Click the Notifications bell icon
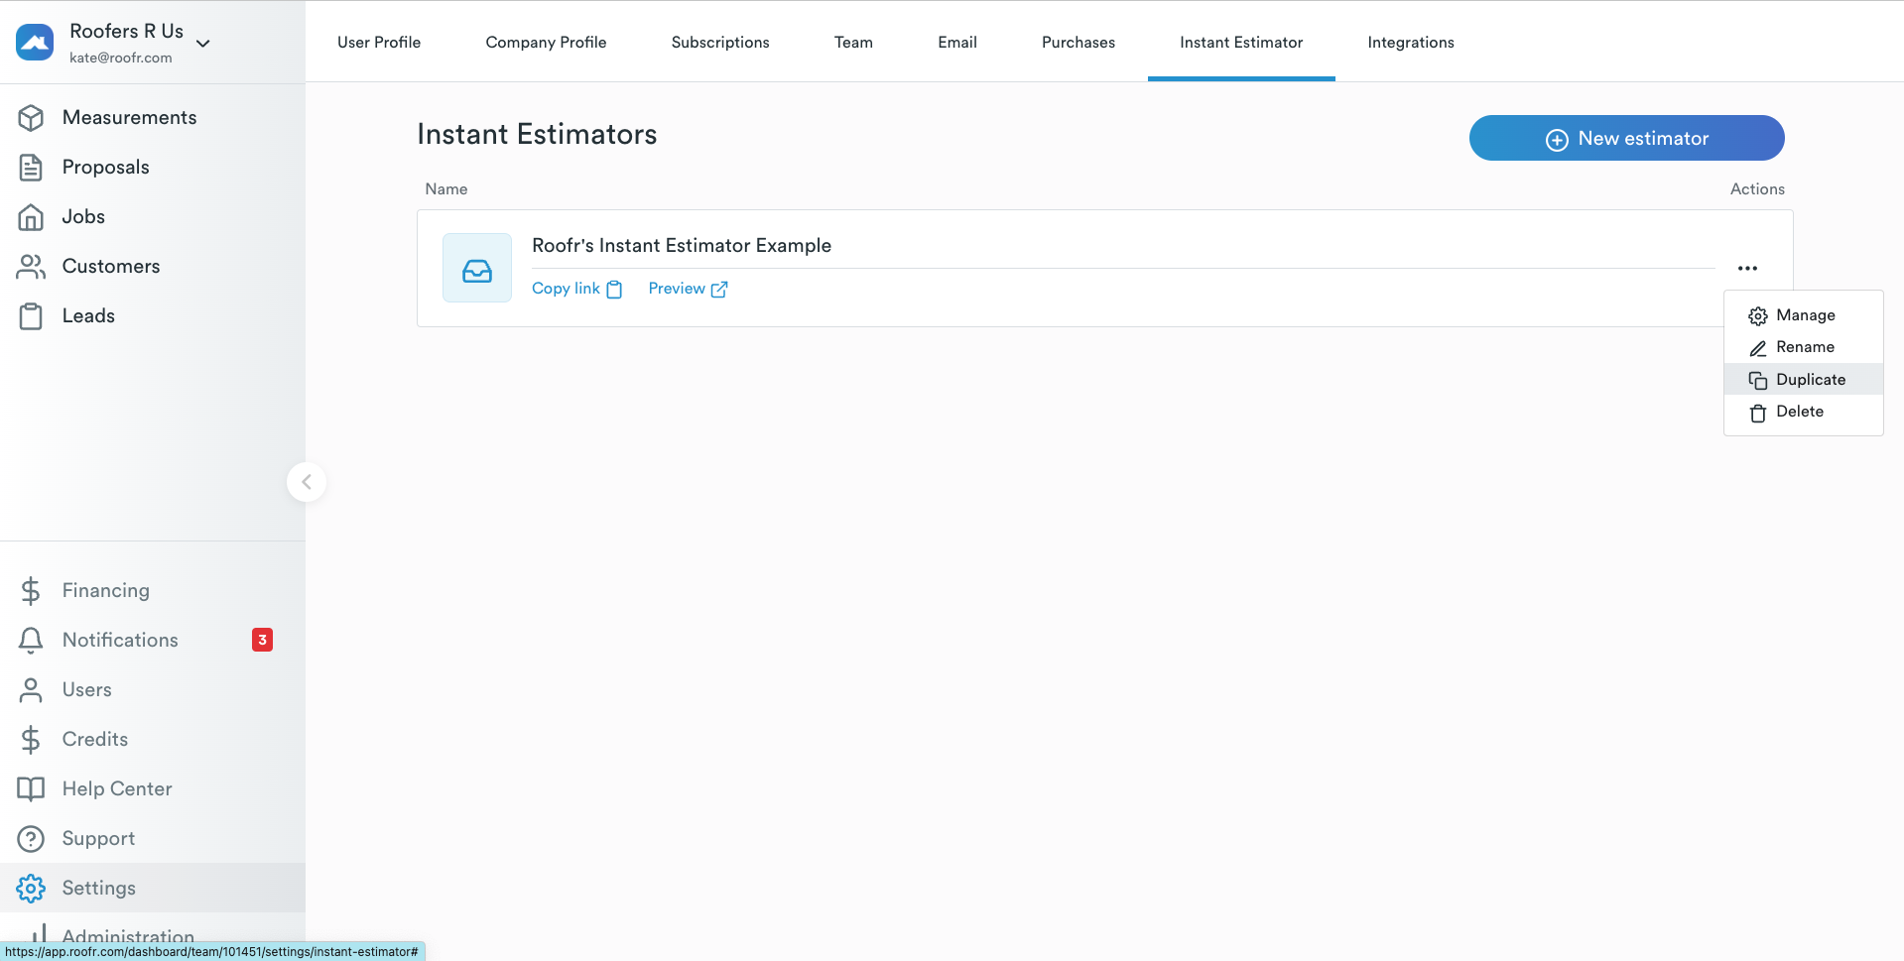Viewport: 1904px width, 961px height. [x=31, y=641]
